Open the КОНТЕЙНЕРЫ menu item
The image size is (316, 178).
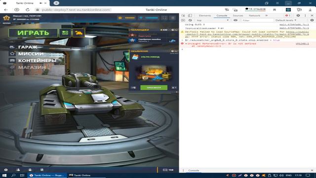tap(37, 60)
